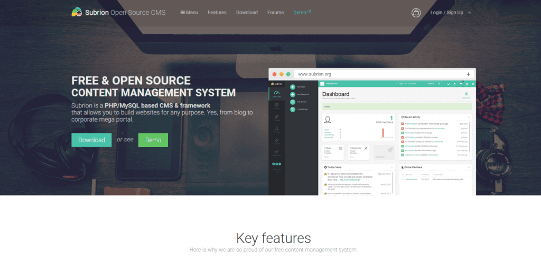Expand the chevron beside Login / Sign Up

click(469, 13)
